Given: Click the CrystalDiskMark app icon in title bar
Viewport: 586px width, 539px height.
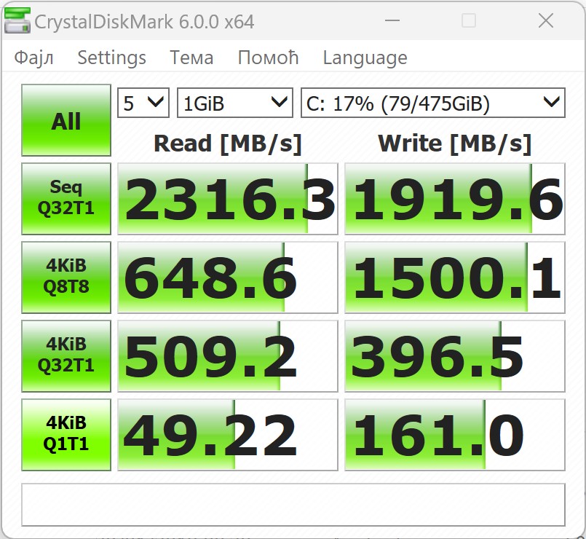Looking at the screenshot, I should [x=17, y=21].
